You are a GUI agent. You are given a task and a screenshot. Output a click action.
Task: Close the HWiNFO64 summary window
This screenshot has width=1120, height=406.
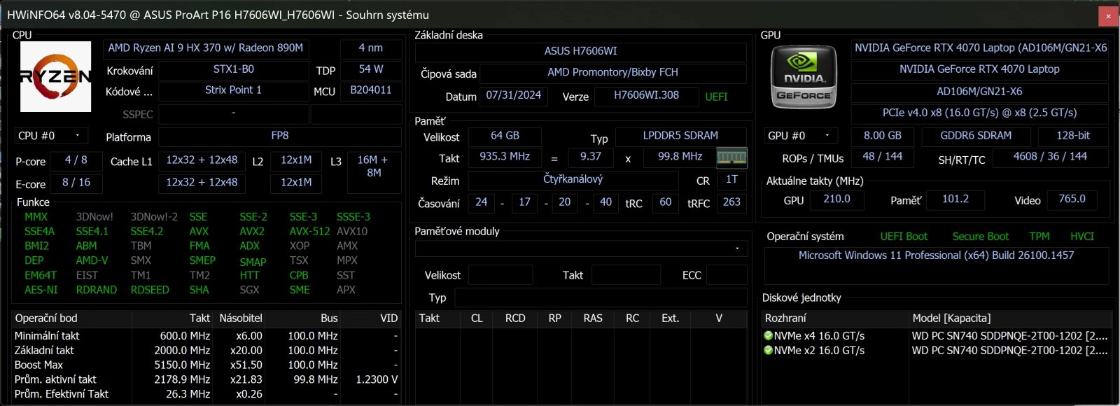(1108, 15)
